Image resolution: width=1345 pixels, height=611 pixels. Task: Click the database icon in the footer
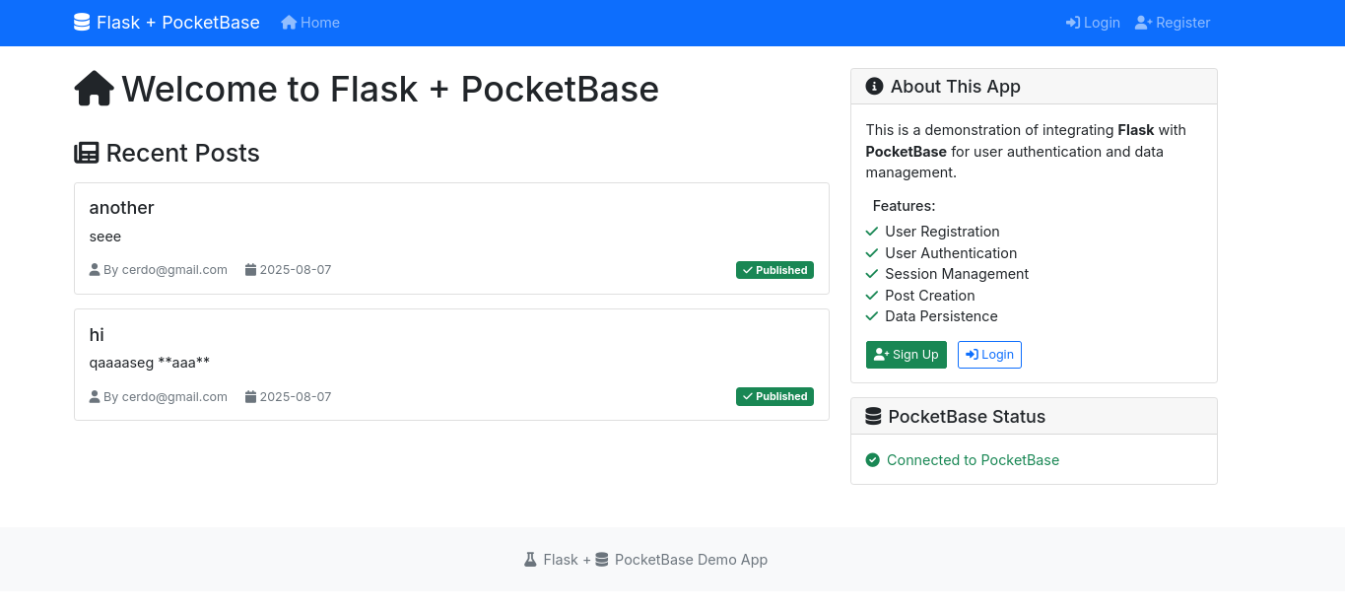click(x=602, y=559)
